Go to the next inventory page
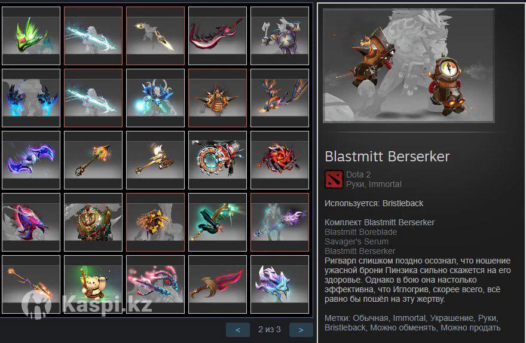 click(301, 330)
